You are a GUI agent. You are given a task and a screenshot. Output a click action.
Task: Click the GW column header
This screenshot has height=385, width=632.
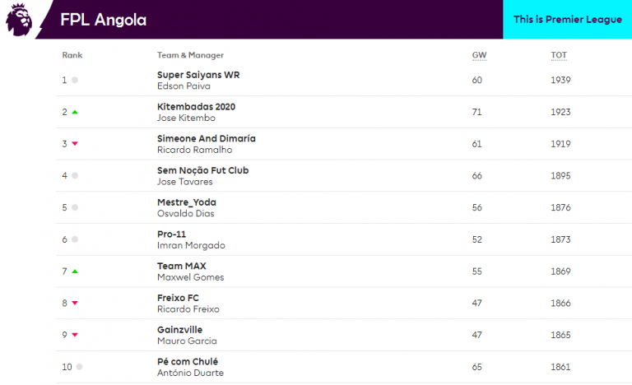coord(478,55)
